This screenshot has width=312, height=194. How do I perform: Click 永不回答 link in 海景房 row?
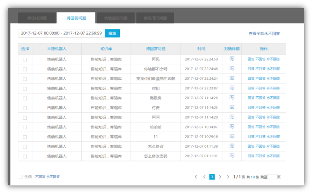273,98
